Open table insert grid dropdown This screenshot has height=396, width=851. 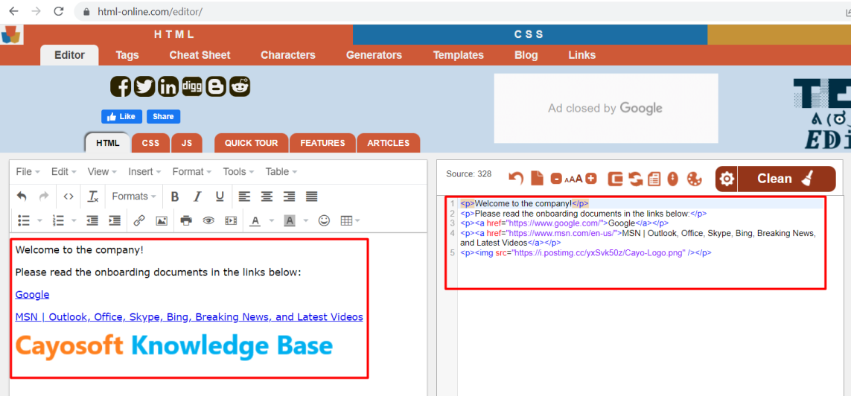350,220
